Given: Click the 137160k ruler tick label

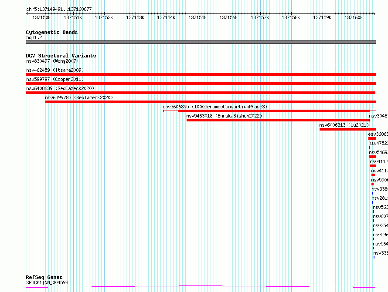Looking at the screenshot, I should [x=354, y=17].
